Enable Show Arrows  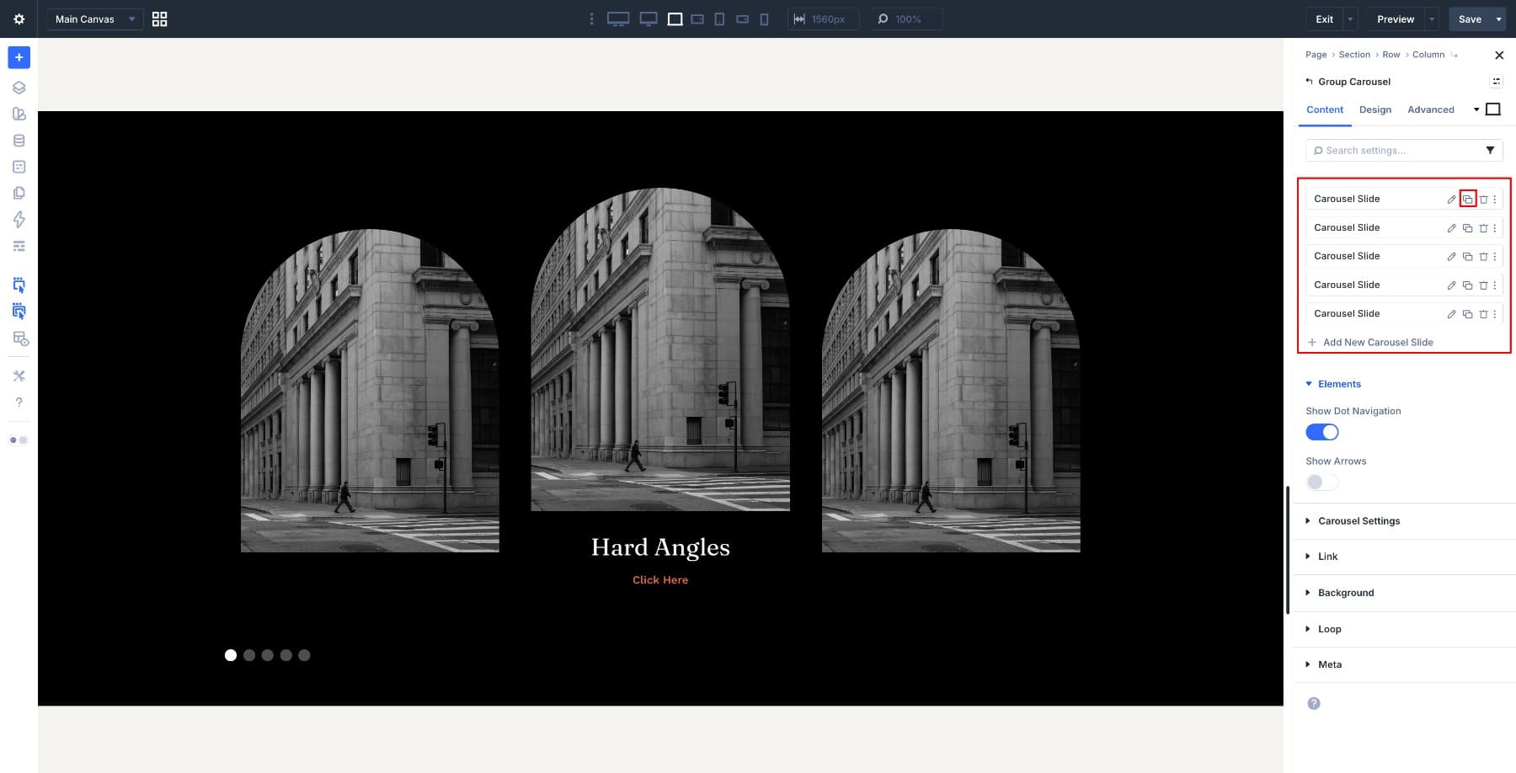(1321, 482)
